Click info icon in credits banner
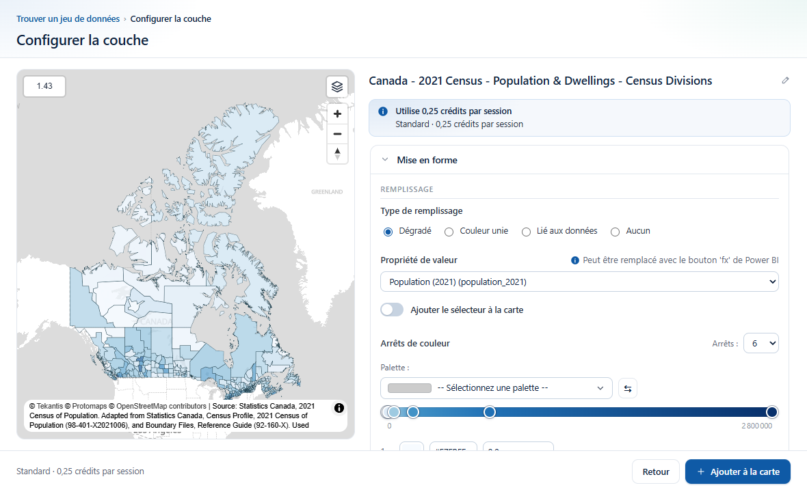807x492 pixels. click(383, 111)
